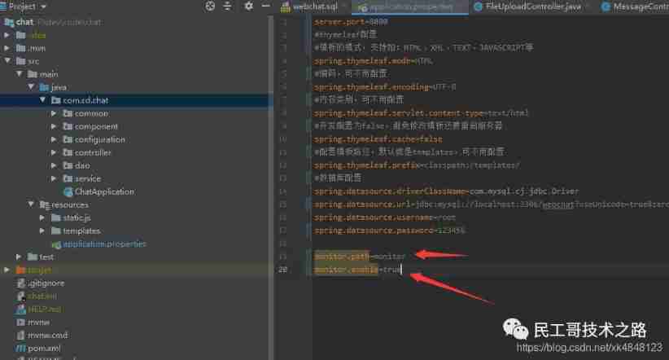Click the spring.datasource.driverClassName line
The height and width of the screenshot is (360, 669).
(x=446, y=191)
